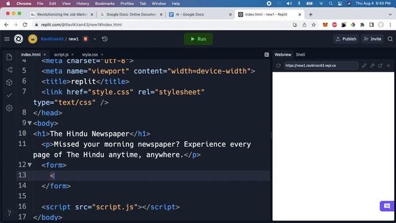Open the File menu
Image resolution: width=396 pixels, height=223 pixels.
pos(40,4)
